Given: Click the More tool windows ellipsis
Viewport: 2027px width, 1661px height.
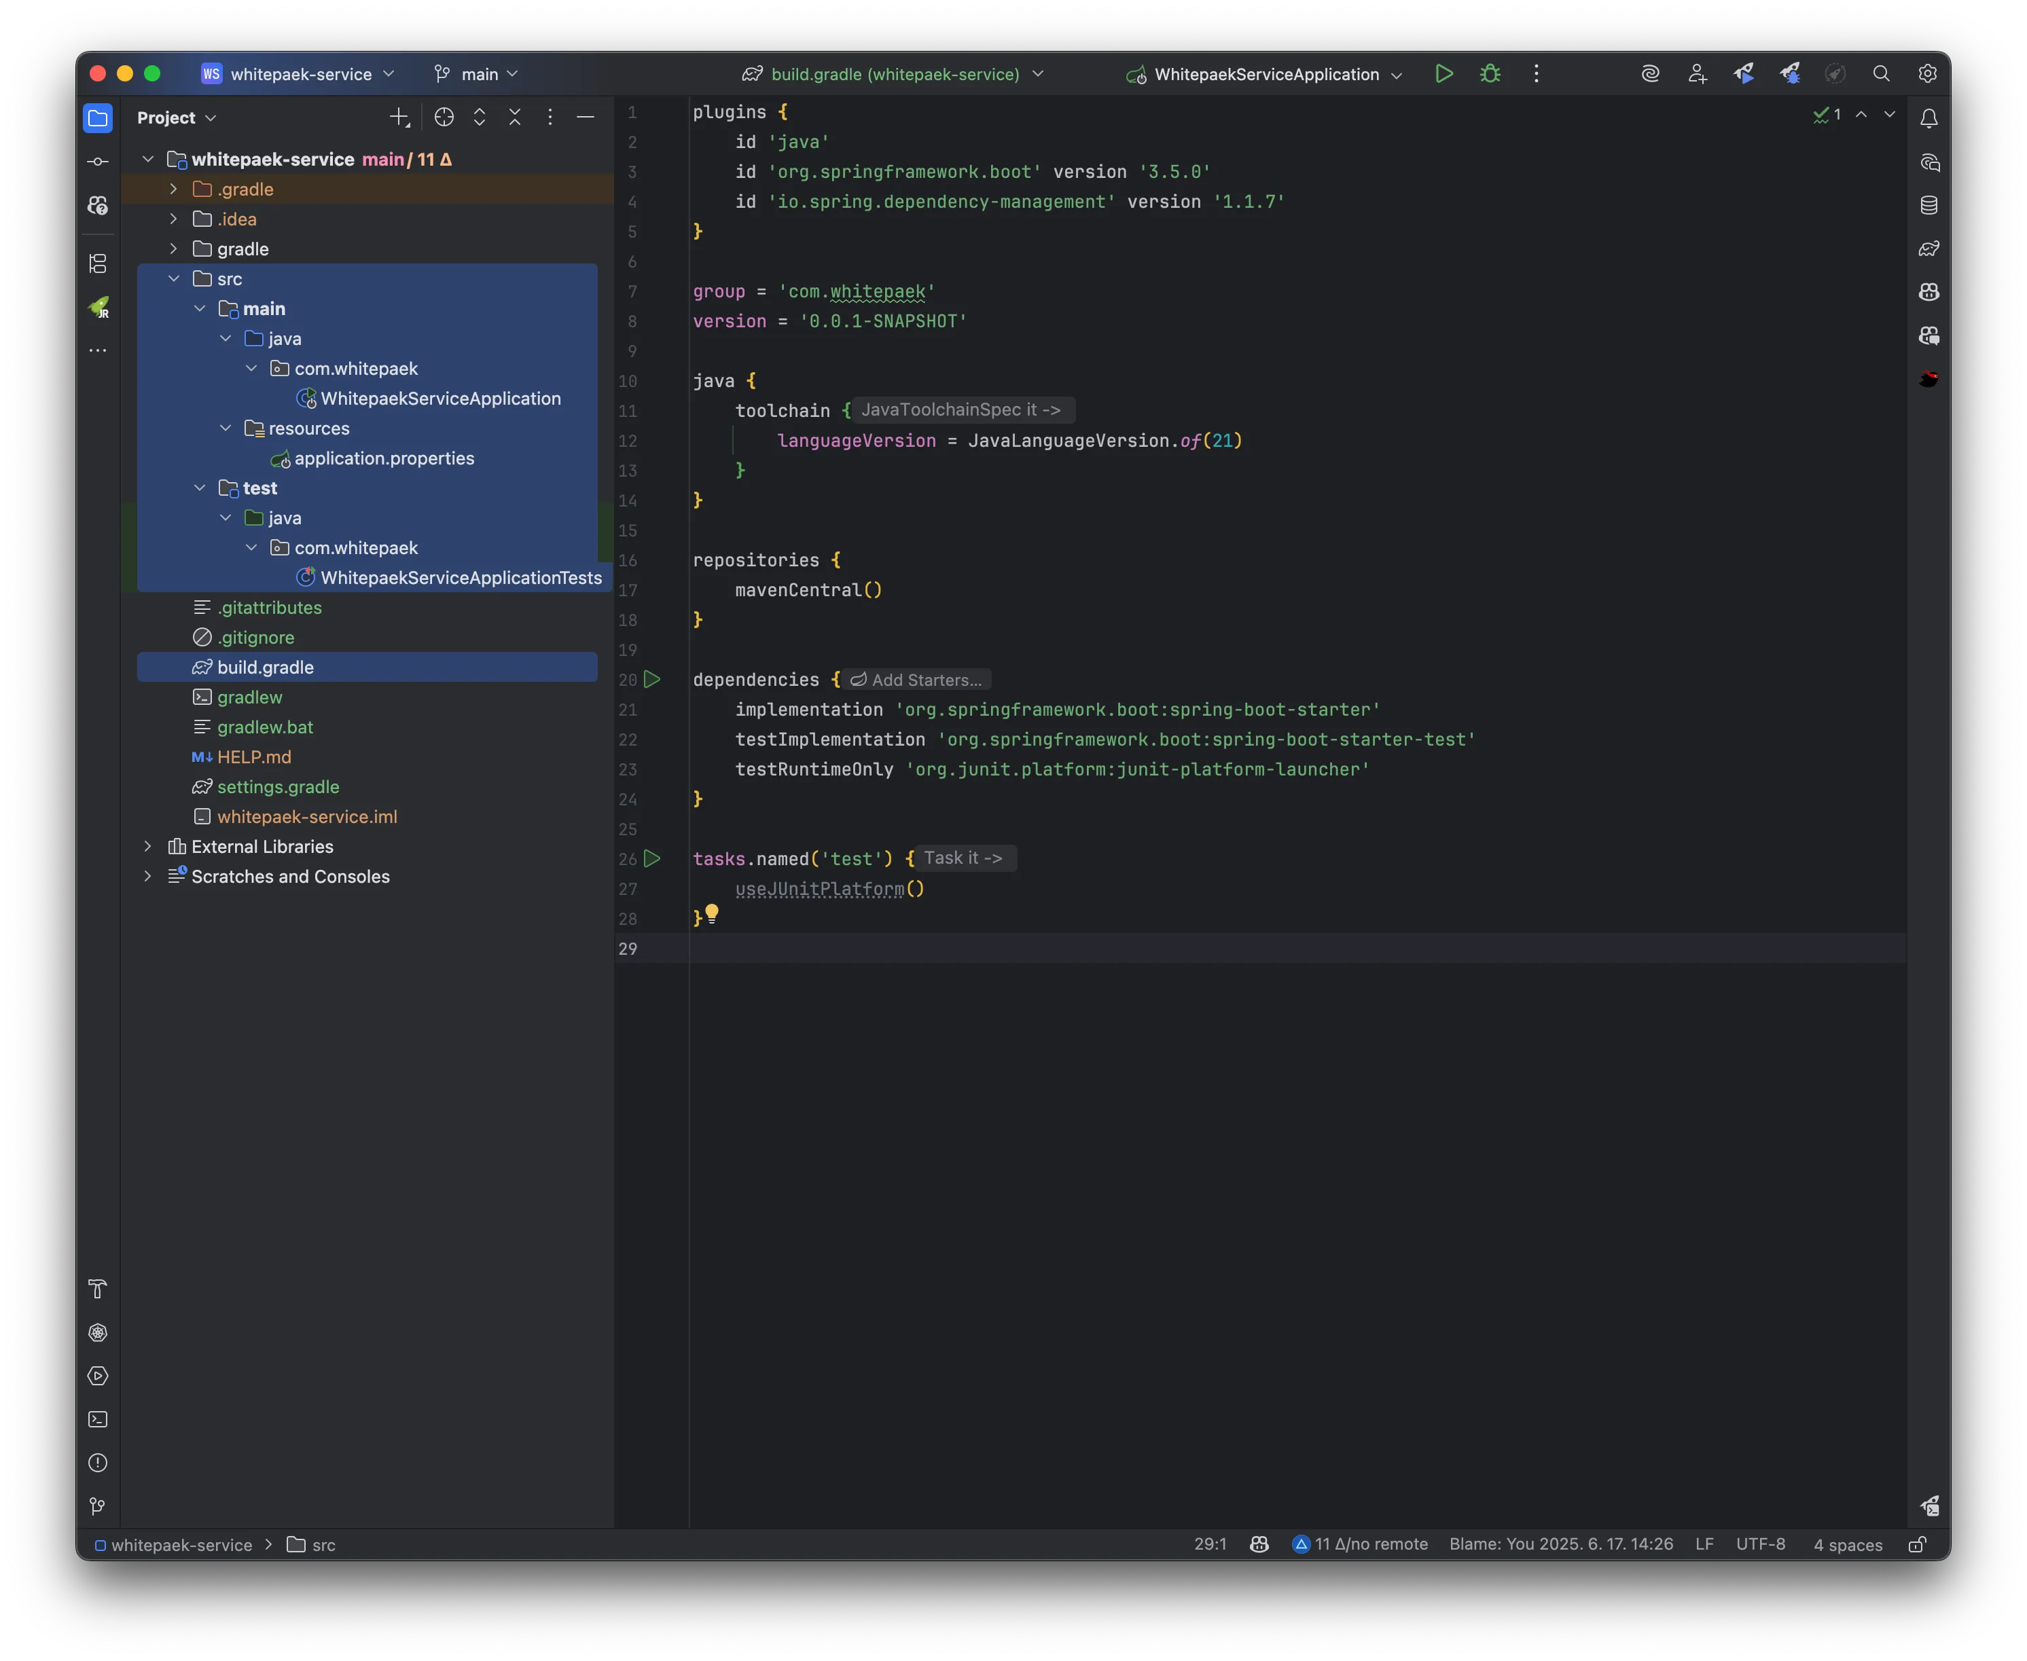Looking at the screenshot, I should click(98, 350).
